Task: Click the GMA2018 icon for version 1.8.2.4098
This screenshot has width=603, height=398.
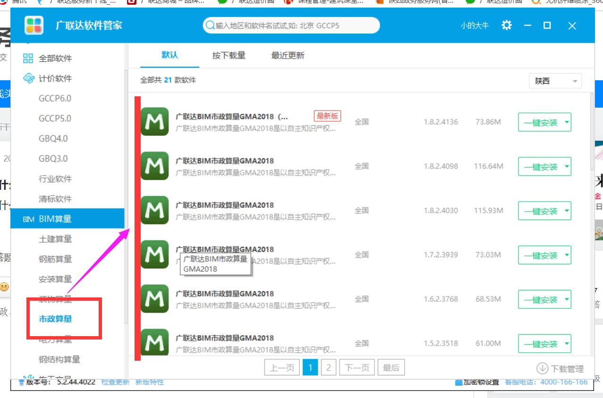Action: [155, 166]
